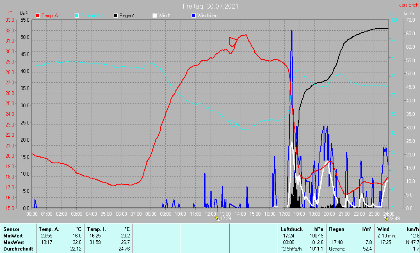Click the blue Windböen legend swatch
The width and height of the screenshot is (420, 253).
[x=194, y=16]
